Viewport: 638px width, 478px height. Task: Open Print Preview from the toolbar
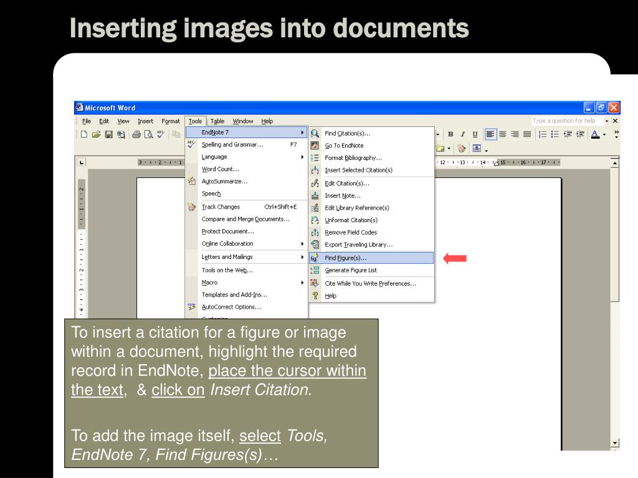[148, 134]
